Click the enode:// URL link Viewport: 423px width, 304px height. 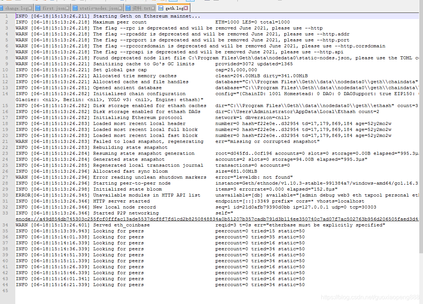[217, 219]
